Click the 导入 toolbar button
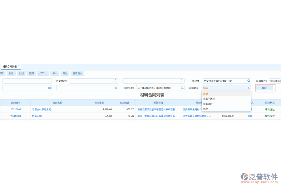The width and height of the screenshot is (281, 187). click(55, 74)
